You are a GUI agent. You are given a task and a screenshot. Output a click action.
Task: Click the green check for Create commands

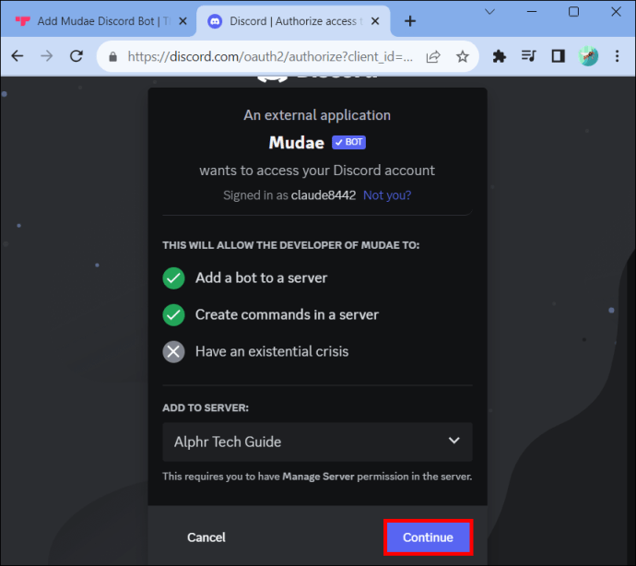[x=173, y=315]
